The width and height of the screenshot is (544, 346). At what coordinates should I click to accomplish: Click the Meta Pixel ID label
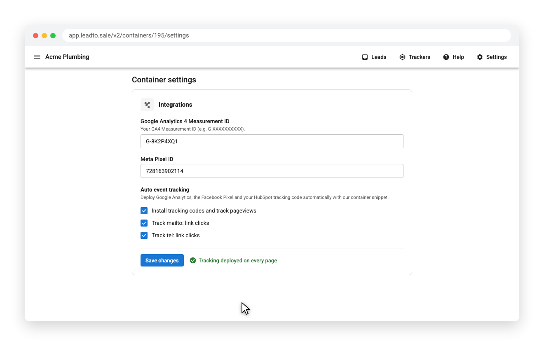click(x=157, y=159)
